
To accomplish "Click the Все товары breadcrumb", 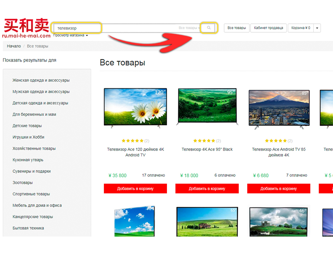I will 38,46.
